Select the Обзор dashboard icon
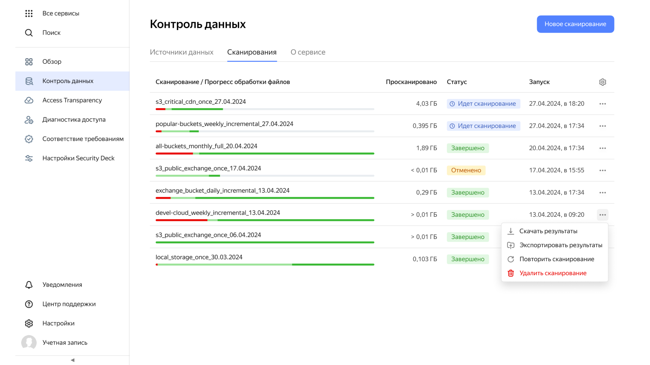 pos(29,61)
